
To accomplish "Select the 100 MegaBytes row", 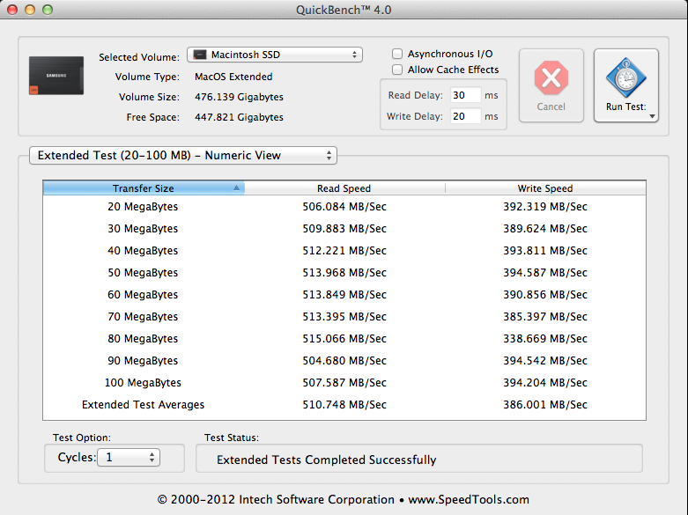I will (344, 383).
